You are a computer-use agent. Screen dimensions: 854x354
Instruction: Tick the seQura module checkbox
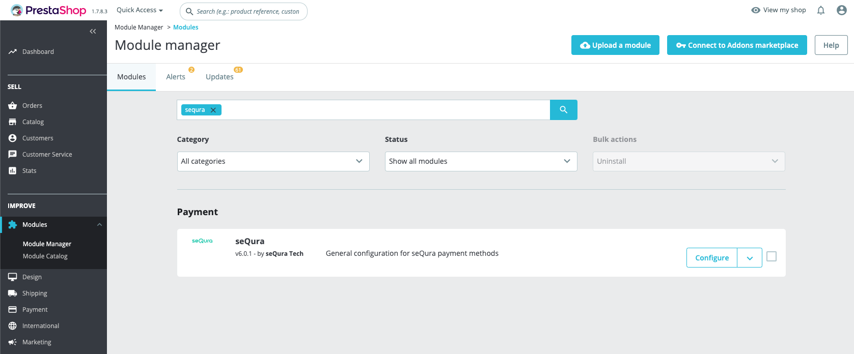coord(772,256)
